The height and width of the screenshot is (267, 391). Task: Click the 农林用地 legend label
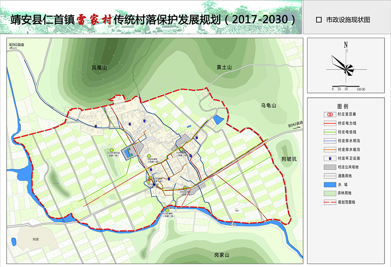point(345,193)
